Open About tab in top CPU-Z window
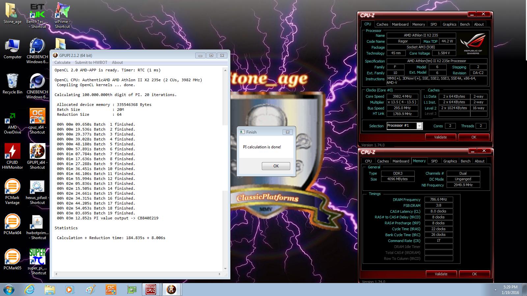Image resolution: width=527 pixels, height=296 pixels. 479,24
